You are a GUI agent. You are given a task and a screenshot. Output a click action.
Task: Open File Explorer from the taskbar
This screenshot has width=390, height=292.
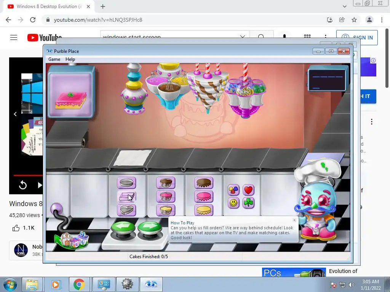(x=32, y=284)
